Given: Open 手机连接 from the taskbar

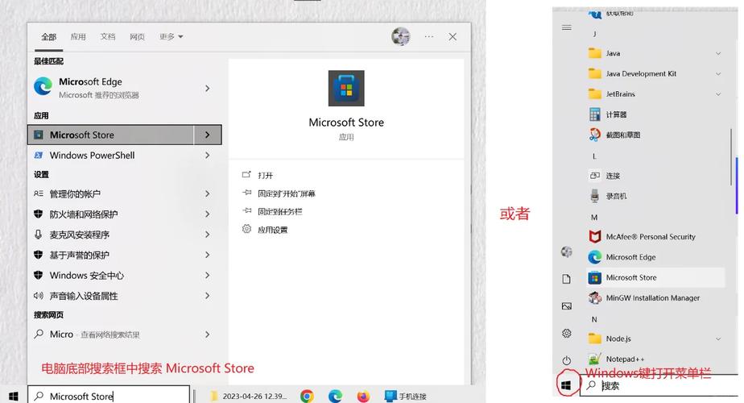Looking at the screenshot, I should click(405, 396).
